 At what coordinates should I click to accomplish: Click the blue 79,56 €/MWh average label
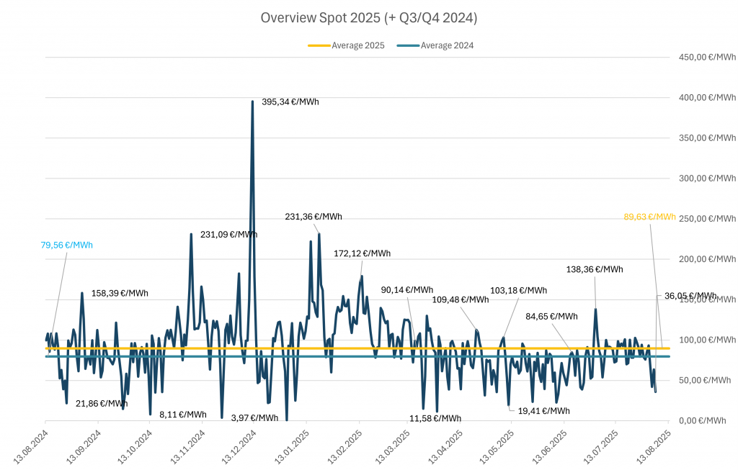[x=66, y=245]
